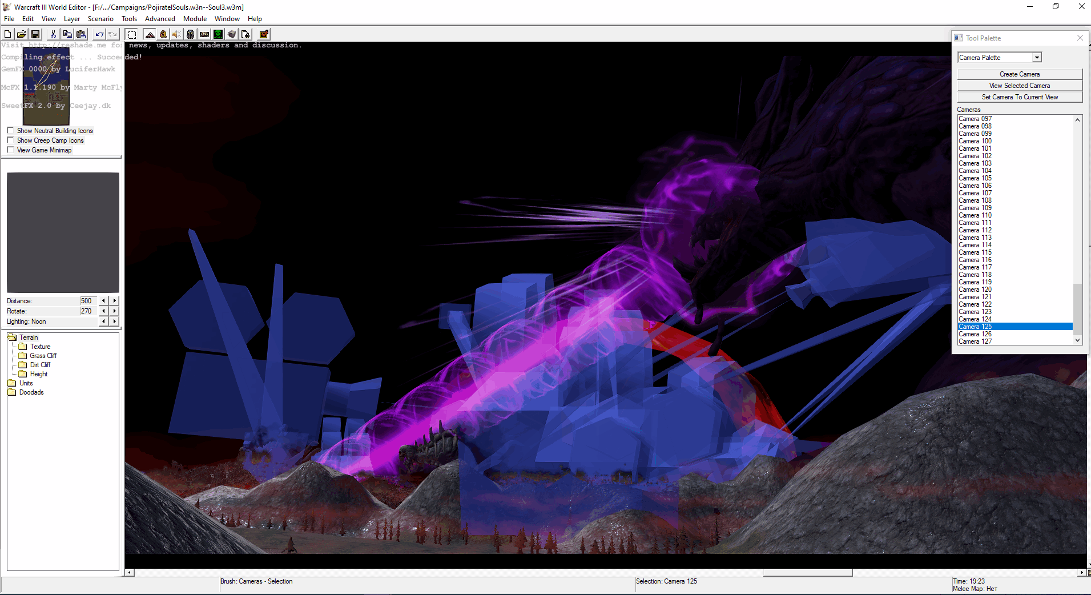Open the Window menu
This screenshot has width=1091, height=595.
pyautogui.click(x=227, y=19)
